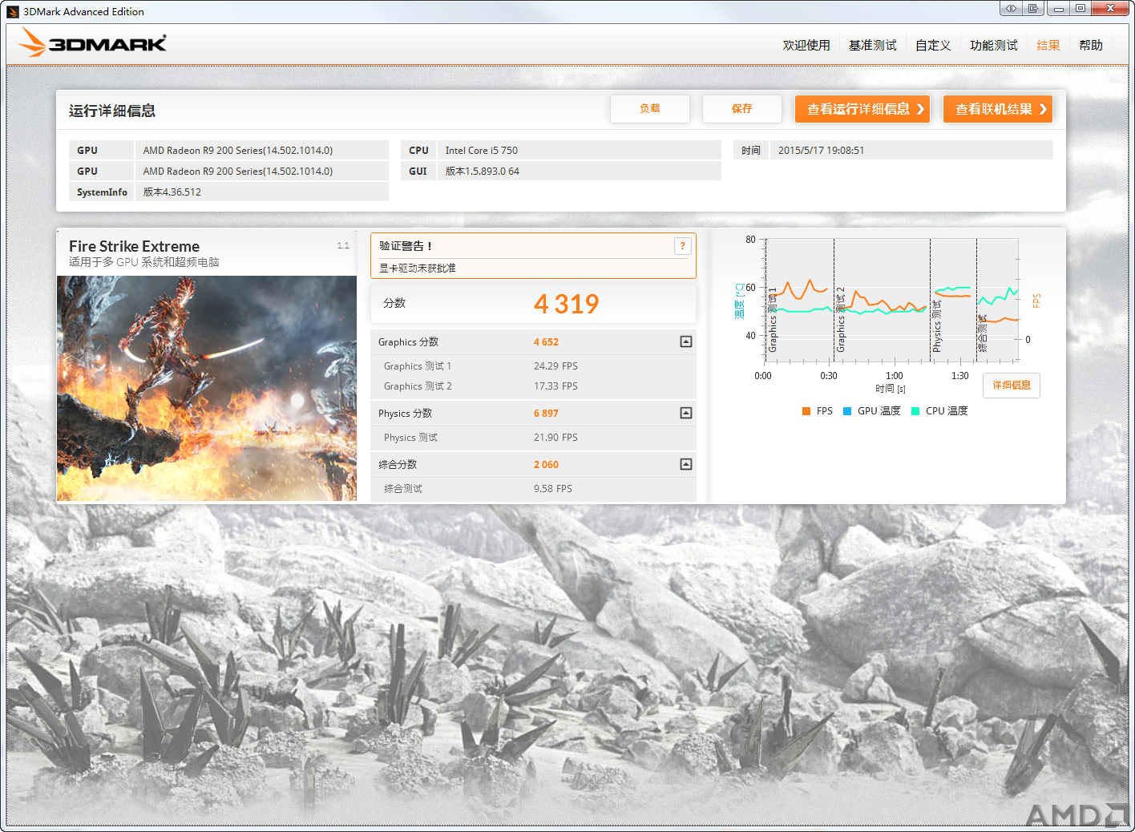This screenshot has height=832, width=1135.
Task: Maximize the 3DMark window
Action: (1080, 8)
